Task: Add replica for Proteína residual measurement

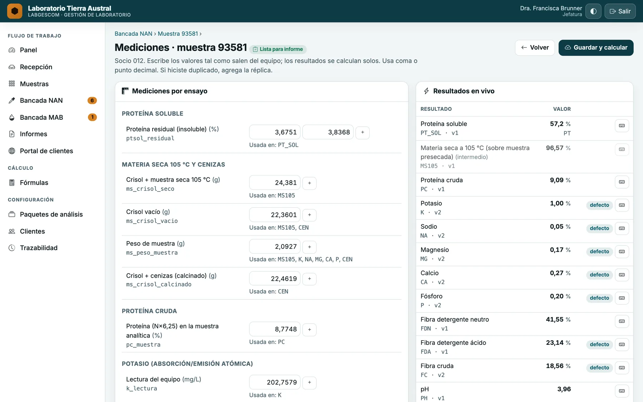Action: click(x=363, y=132)
